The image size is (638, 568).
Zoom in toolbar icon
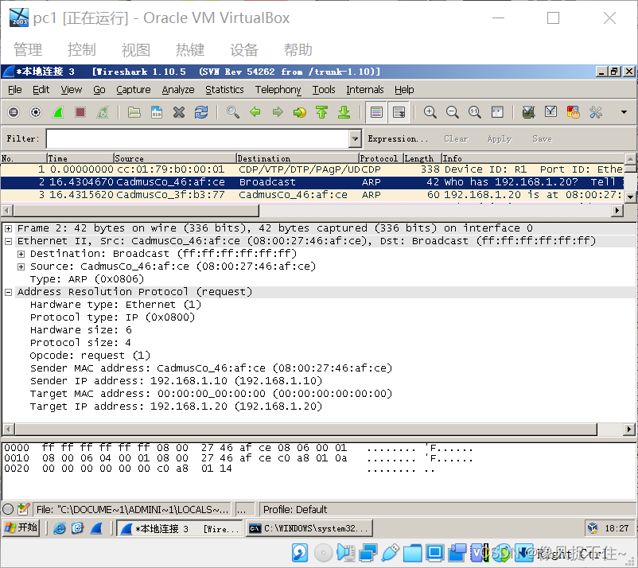tap(430, 112)
